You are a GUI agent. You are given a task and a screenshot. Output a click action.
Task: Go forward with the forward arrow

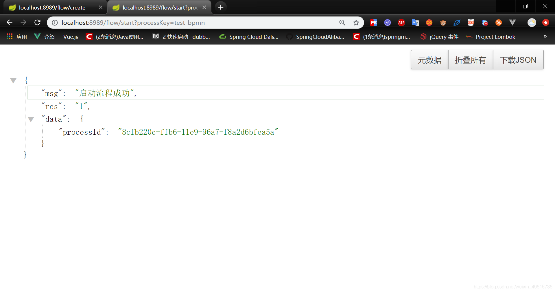23,23
